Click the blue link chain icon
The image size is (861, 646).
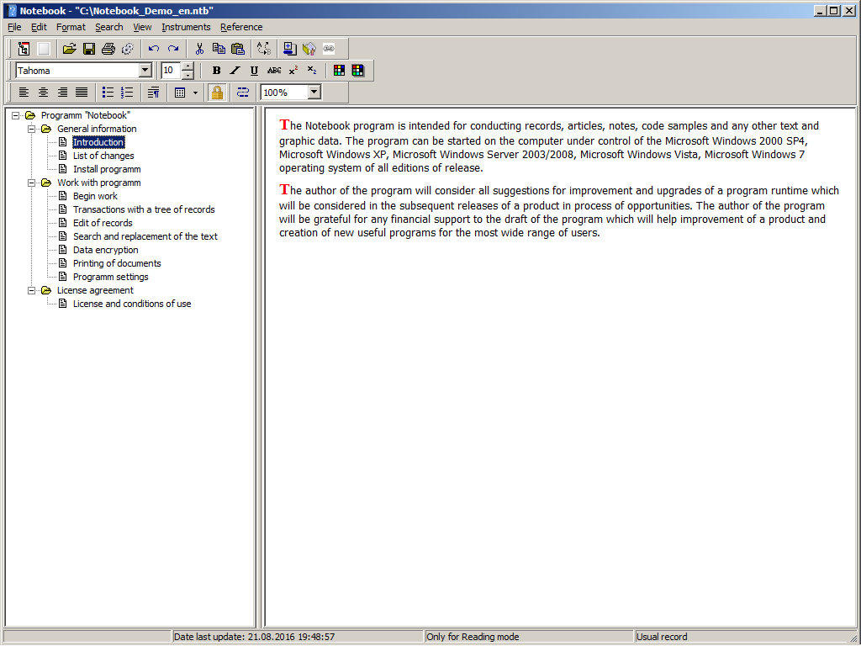[243, 93]
